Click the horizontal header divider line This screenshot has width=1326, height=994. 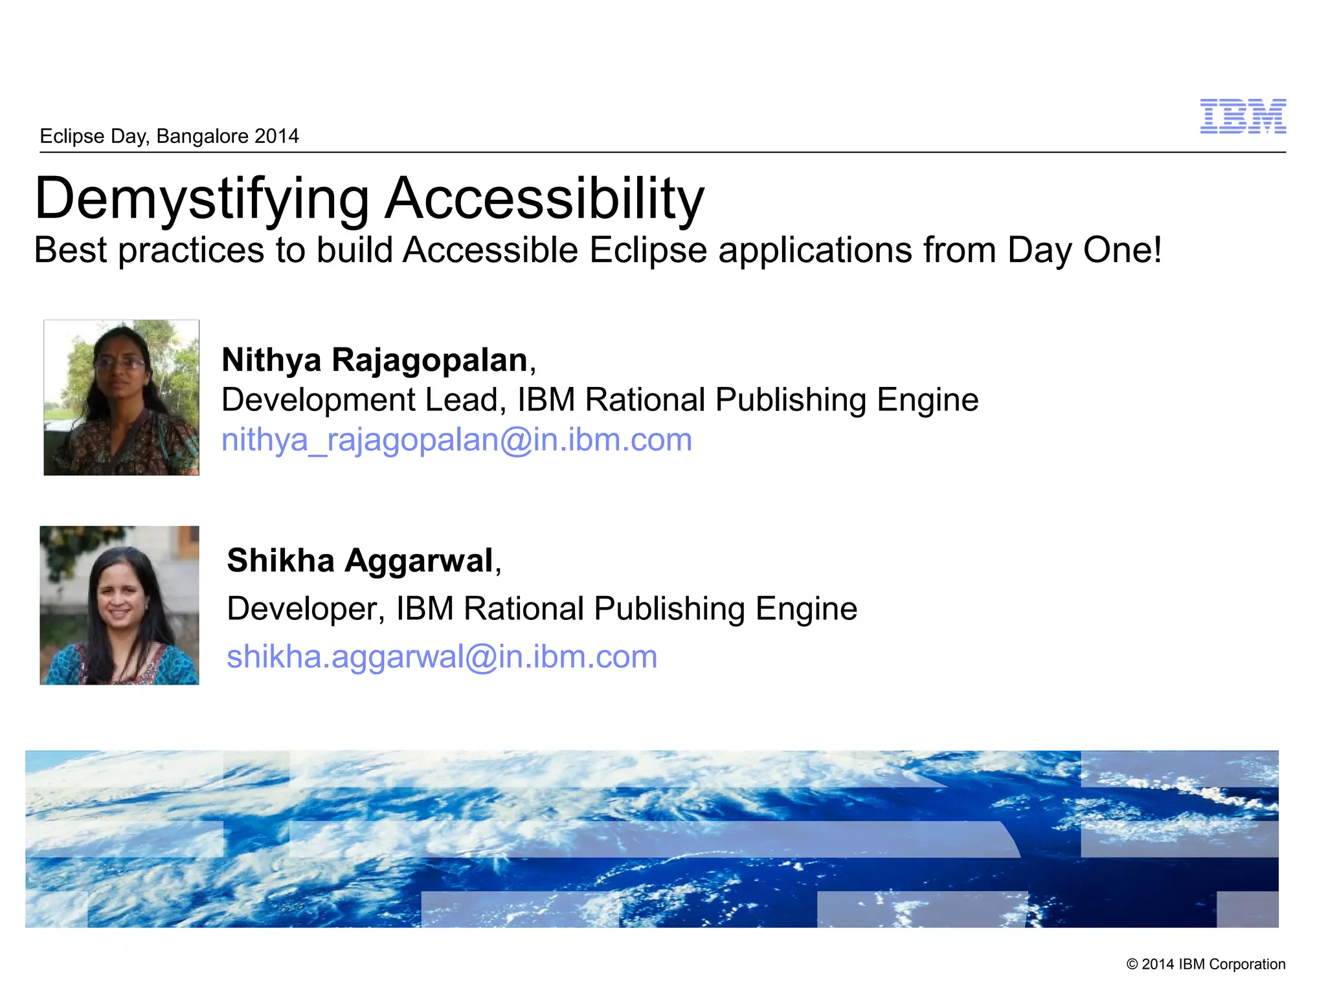[662, 153]
